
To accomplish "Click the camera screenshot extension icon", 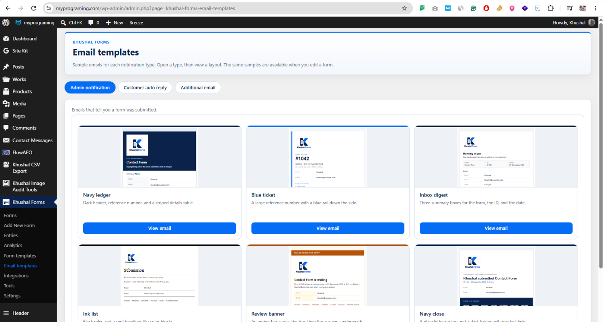I will coord(435,8).
